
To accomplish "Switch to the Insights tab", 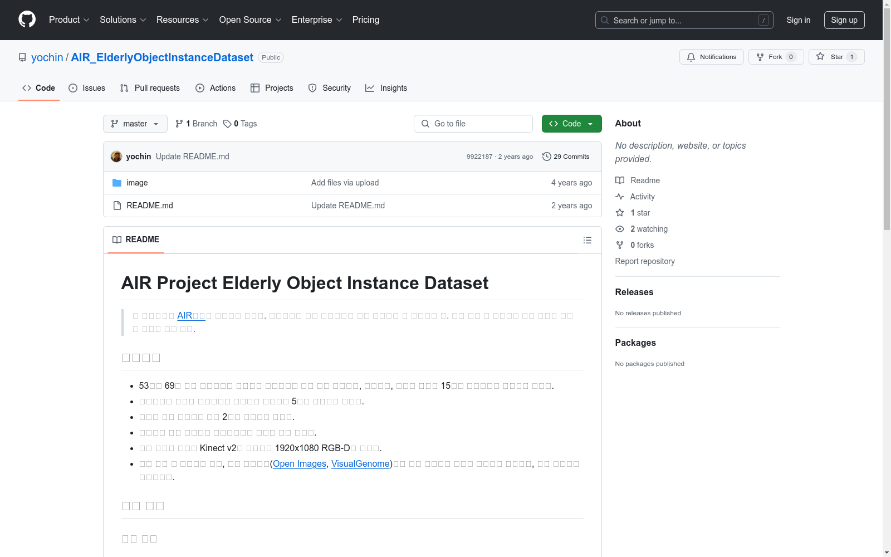I will point(386,88).
